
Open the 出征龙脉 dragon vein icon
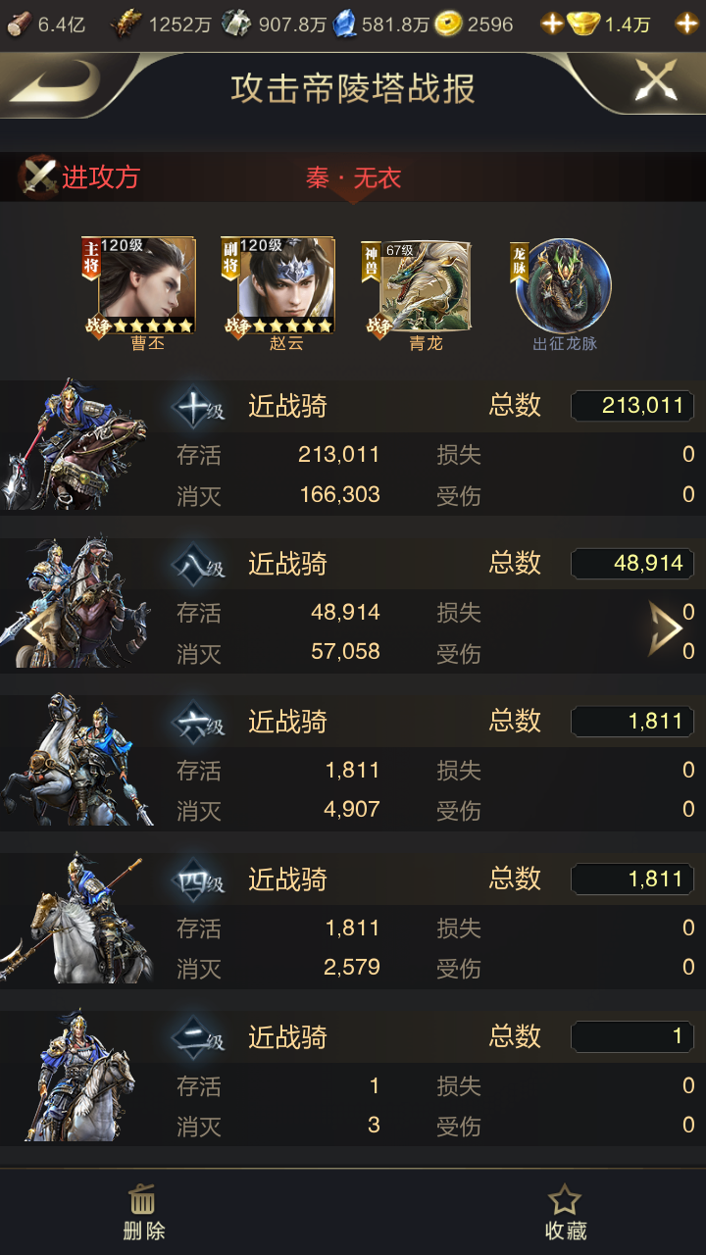pos(564,286)
